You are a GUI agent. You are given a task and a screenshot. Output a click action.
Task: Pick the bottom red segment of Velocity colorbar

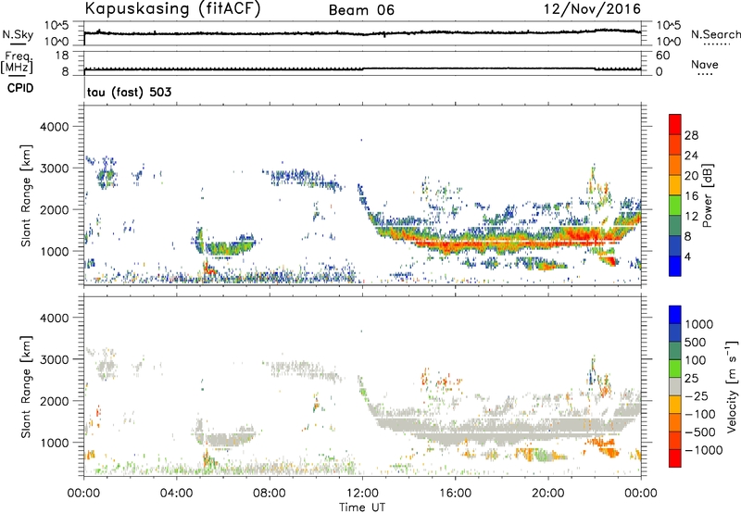(x=675, y=458)
